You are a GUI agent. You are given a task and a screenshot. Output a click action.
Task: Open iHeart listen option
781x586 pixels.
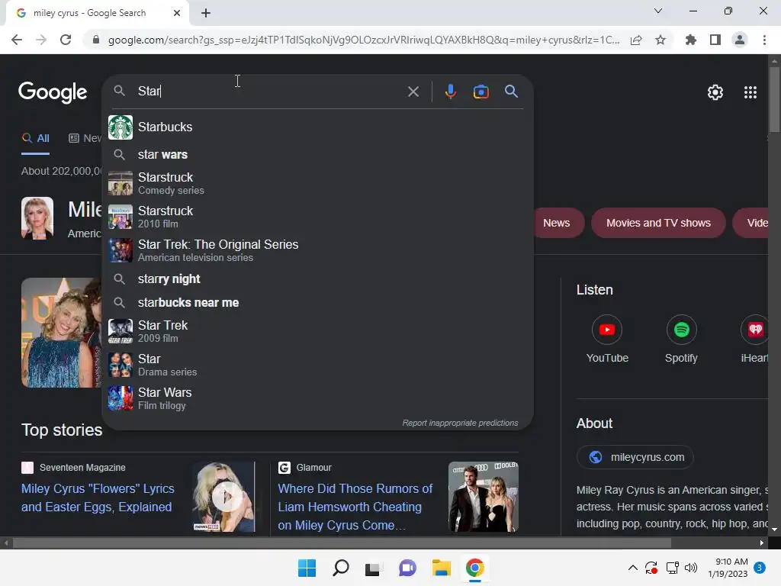[x=754, y=340]
